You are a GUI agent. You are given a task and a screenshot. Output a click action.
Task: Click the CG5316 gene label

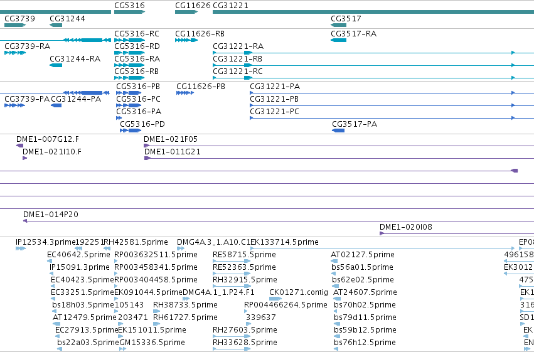point(129,6)
